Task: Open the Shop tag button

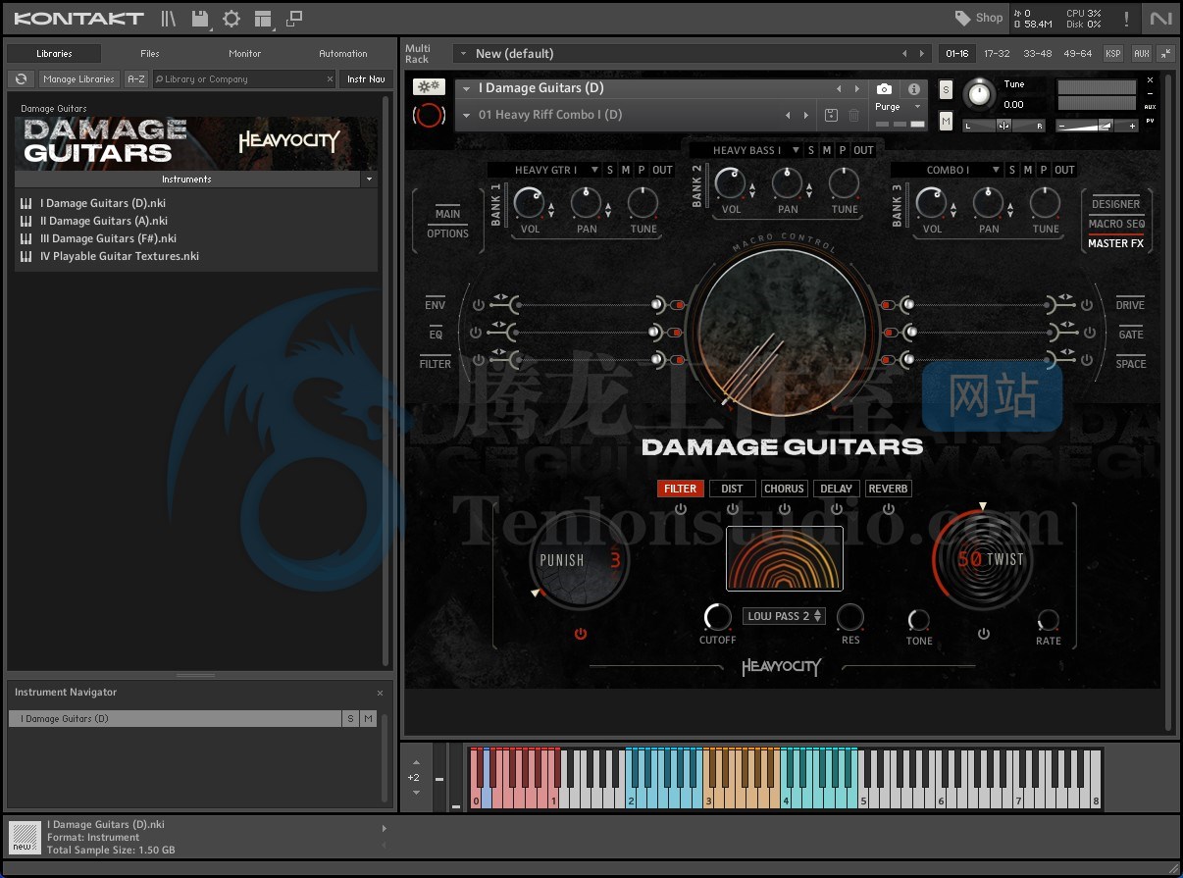Action: coord(978,18)
